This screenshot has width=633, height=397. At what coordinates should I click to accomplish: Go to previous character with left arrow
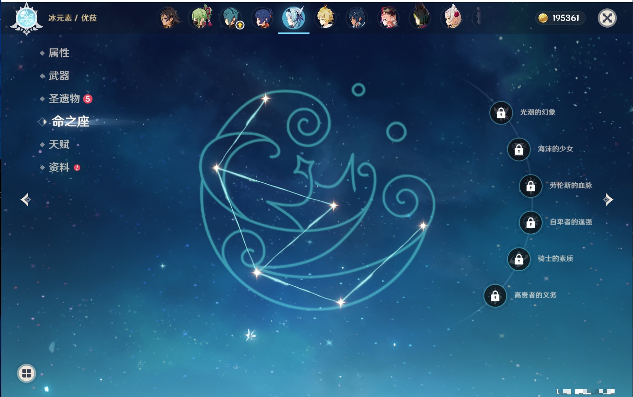pyautogui.click(x=26, y=200)
